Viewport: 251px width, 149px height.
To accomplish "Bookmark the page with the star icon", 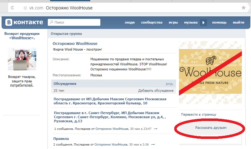I will 243,8.
